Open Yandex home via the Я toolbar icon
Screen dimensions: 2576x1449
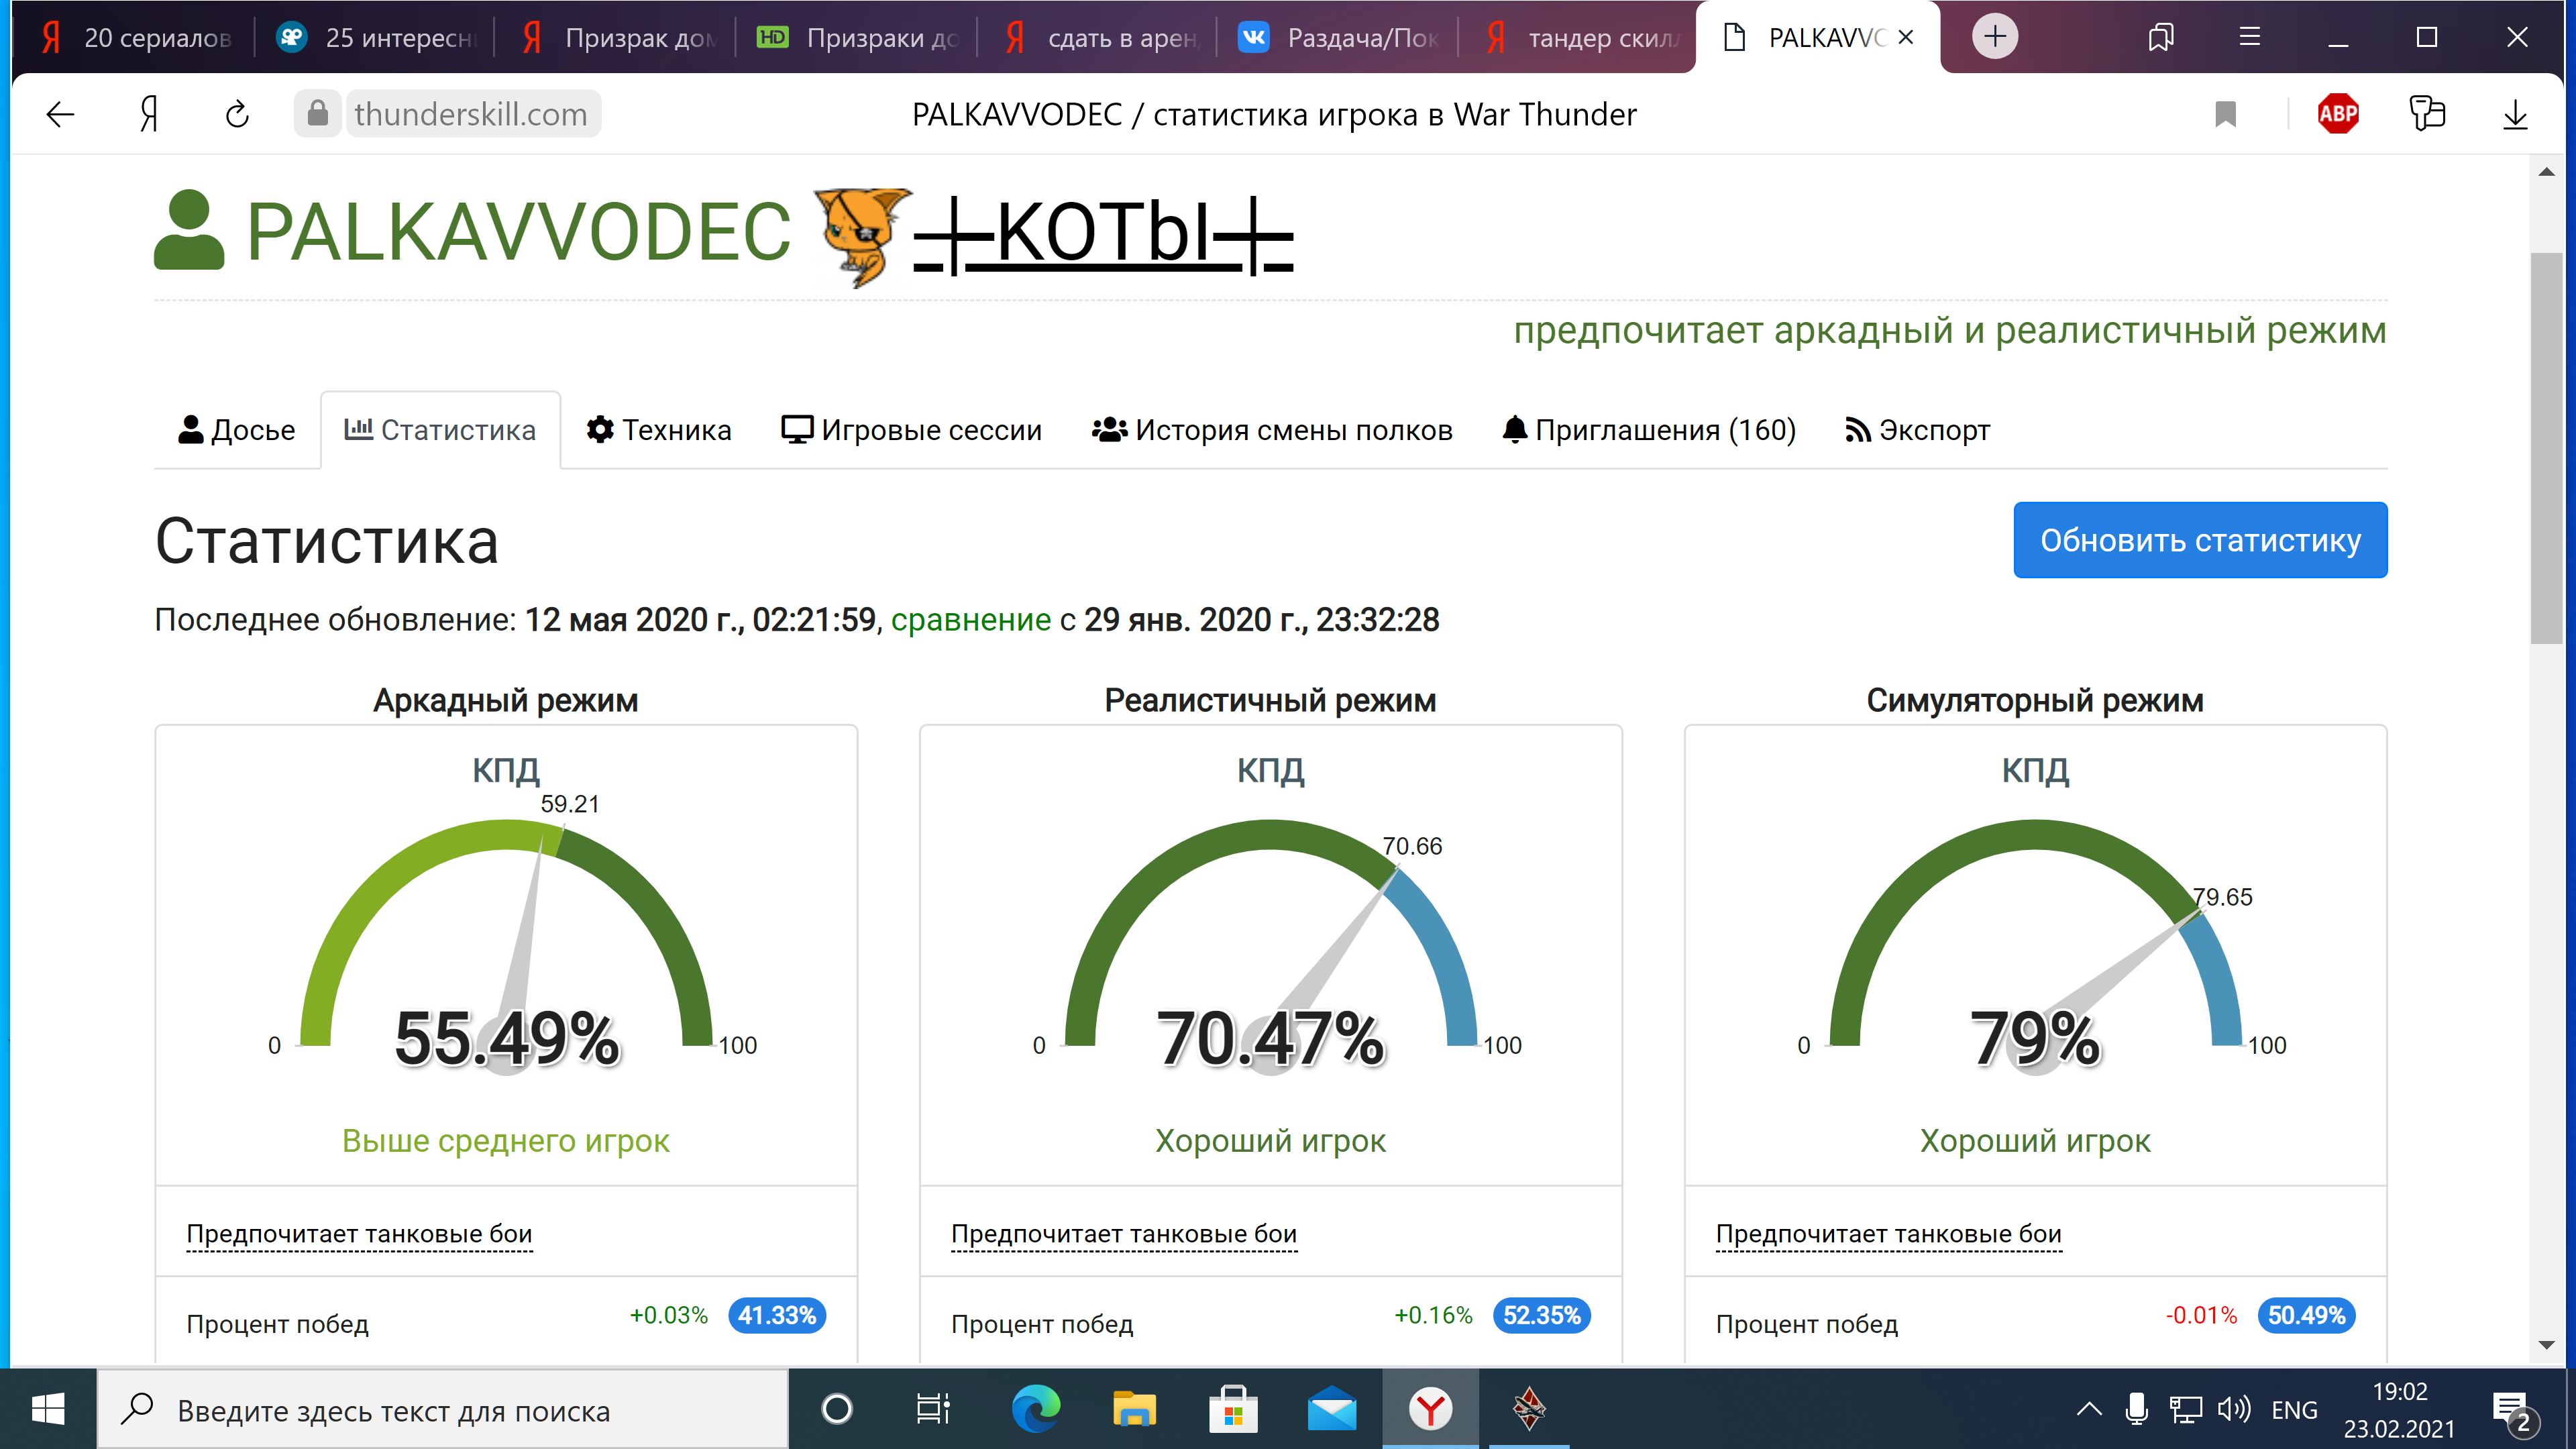pos(149,114)
